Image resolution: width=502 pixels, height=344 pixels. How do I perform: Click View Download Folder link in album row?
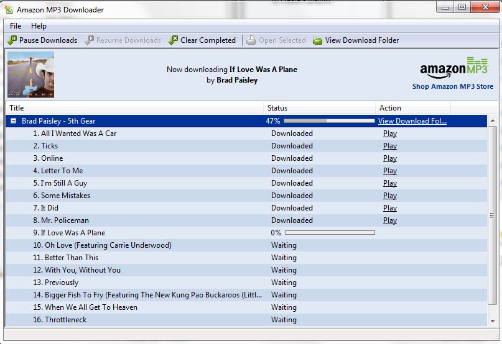coord(412,121)
